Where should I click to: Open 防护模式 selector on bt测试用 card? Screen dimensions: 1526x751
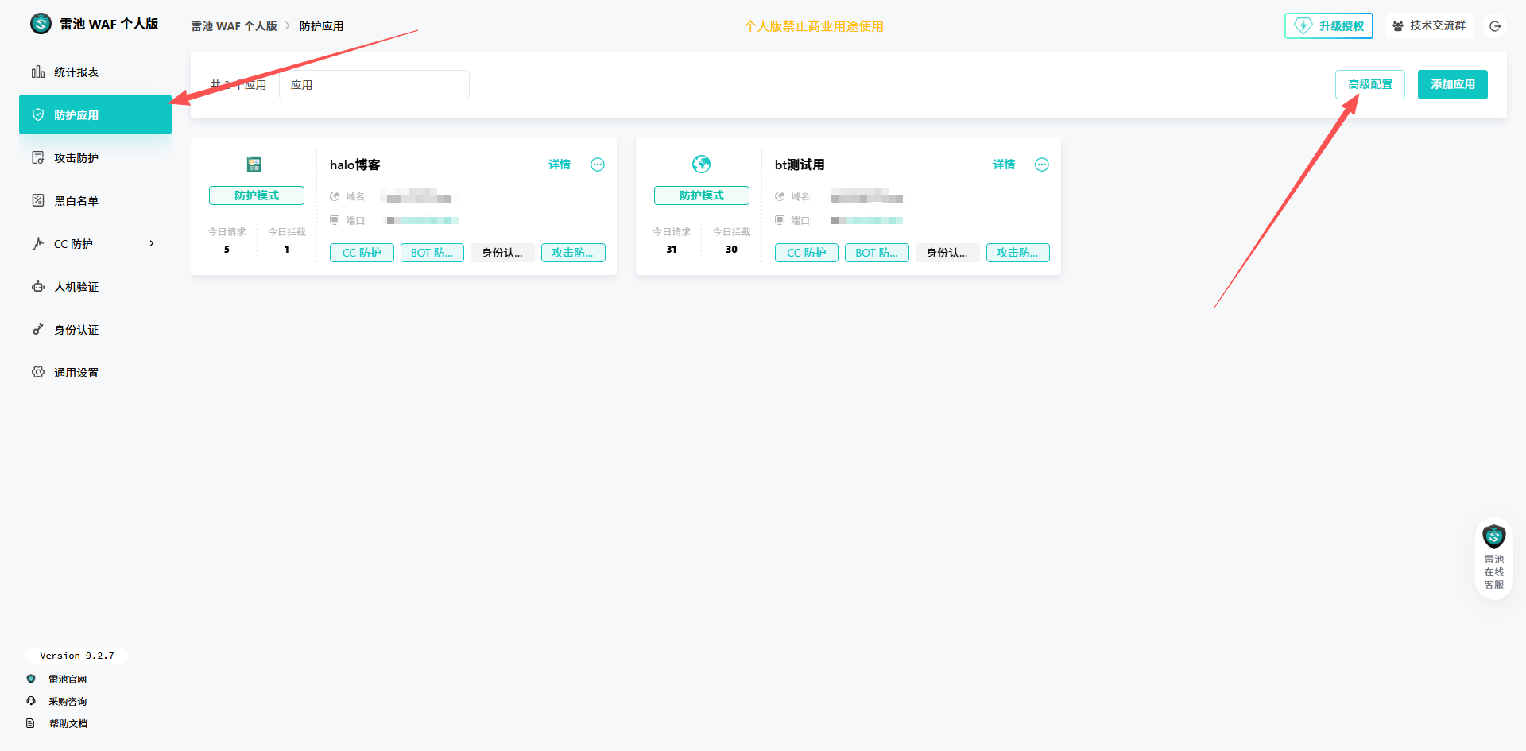(x=701, y=195)
